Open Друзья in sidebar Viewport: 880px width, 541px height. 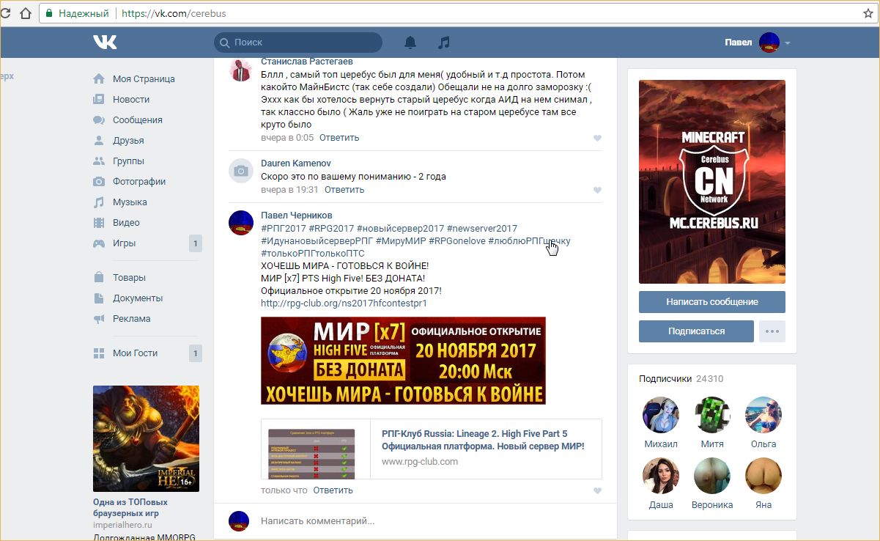click(x=128, y=141)
